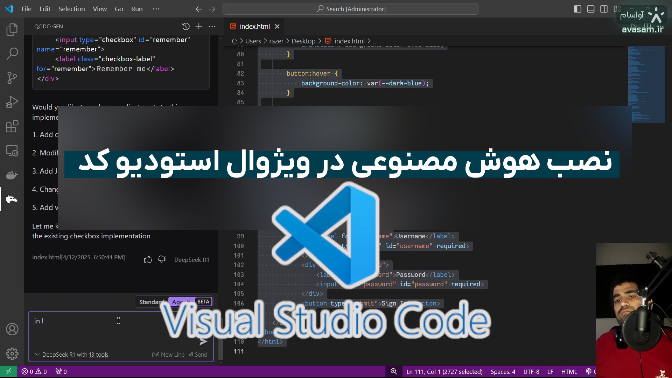
Task: Open Source Control view
Action: pos(12,78)
